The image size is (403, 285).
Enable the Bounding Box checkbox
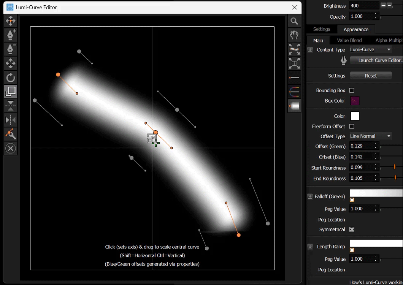[x=352, y=90]
